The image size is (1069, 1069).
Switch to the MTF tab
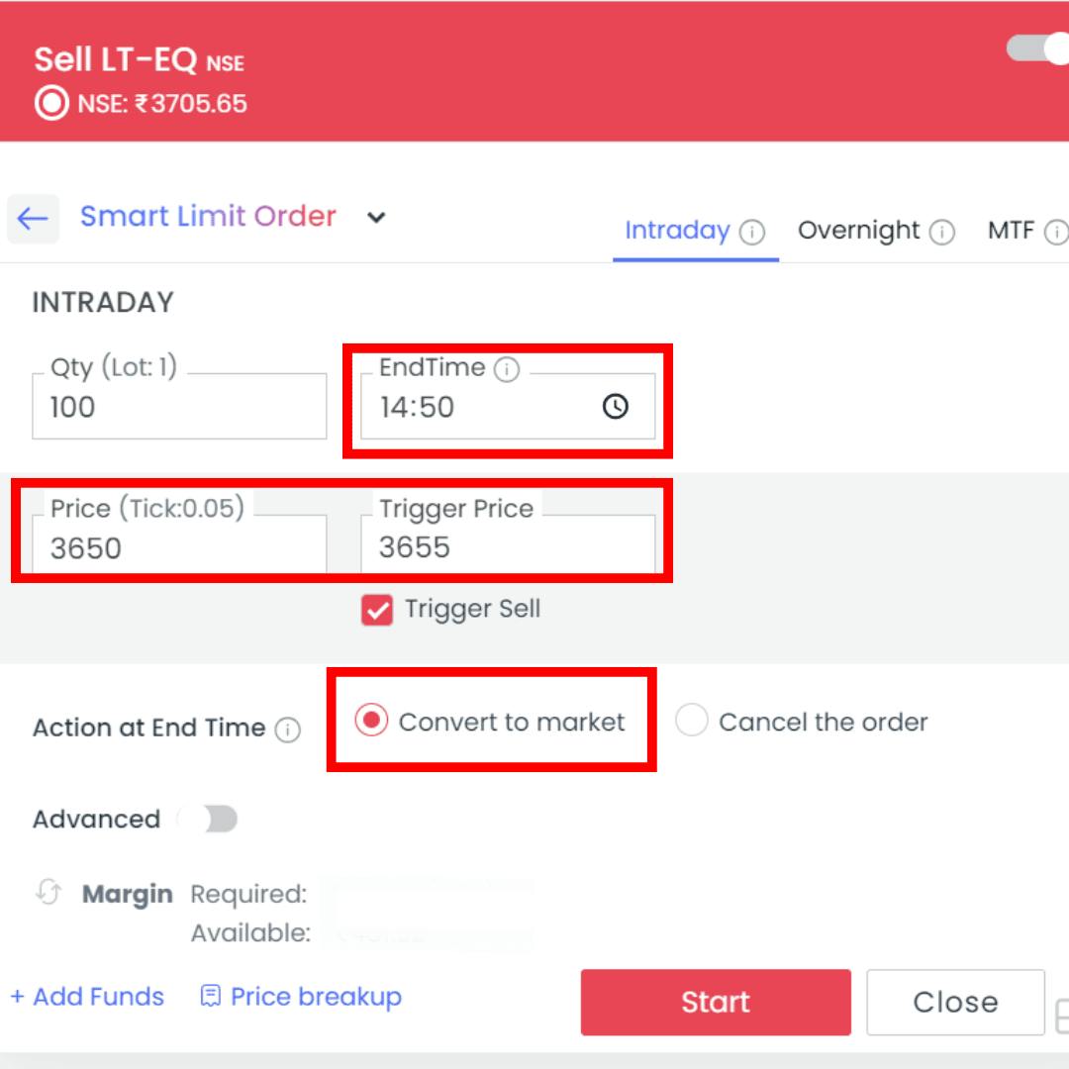(1011, 231)
